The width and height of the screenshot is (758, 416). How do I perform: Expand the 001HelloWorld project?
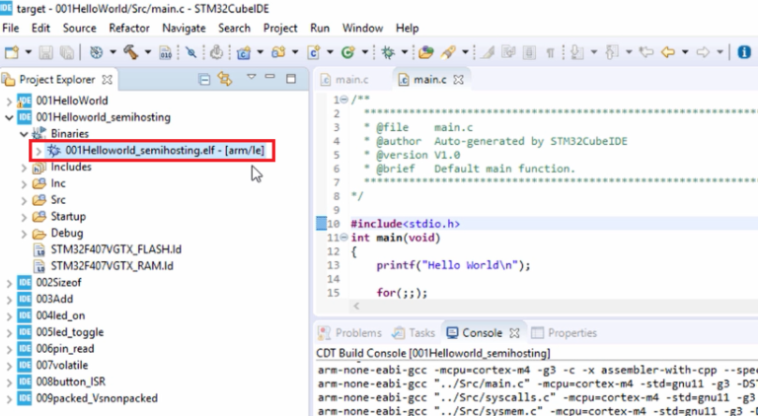point(9,101)
